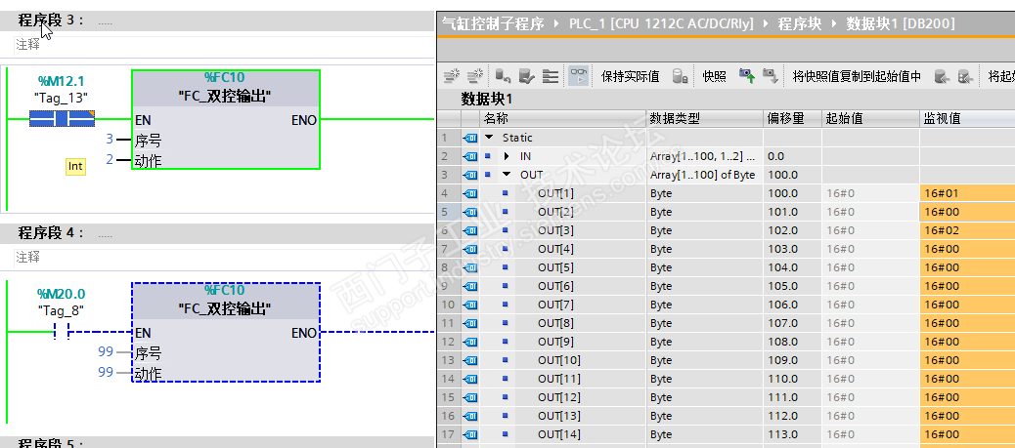The image size is (1015, 448).
Task: Click the tag icon in the Static row
Action: pyautogui.click(x=470, y=137)
